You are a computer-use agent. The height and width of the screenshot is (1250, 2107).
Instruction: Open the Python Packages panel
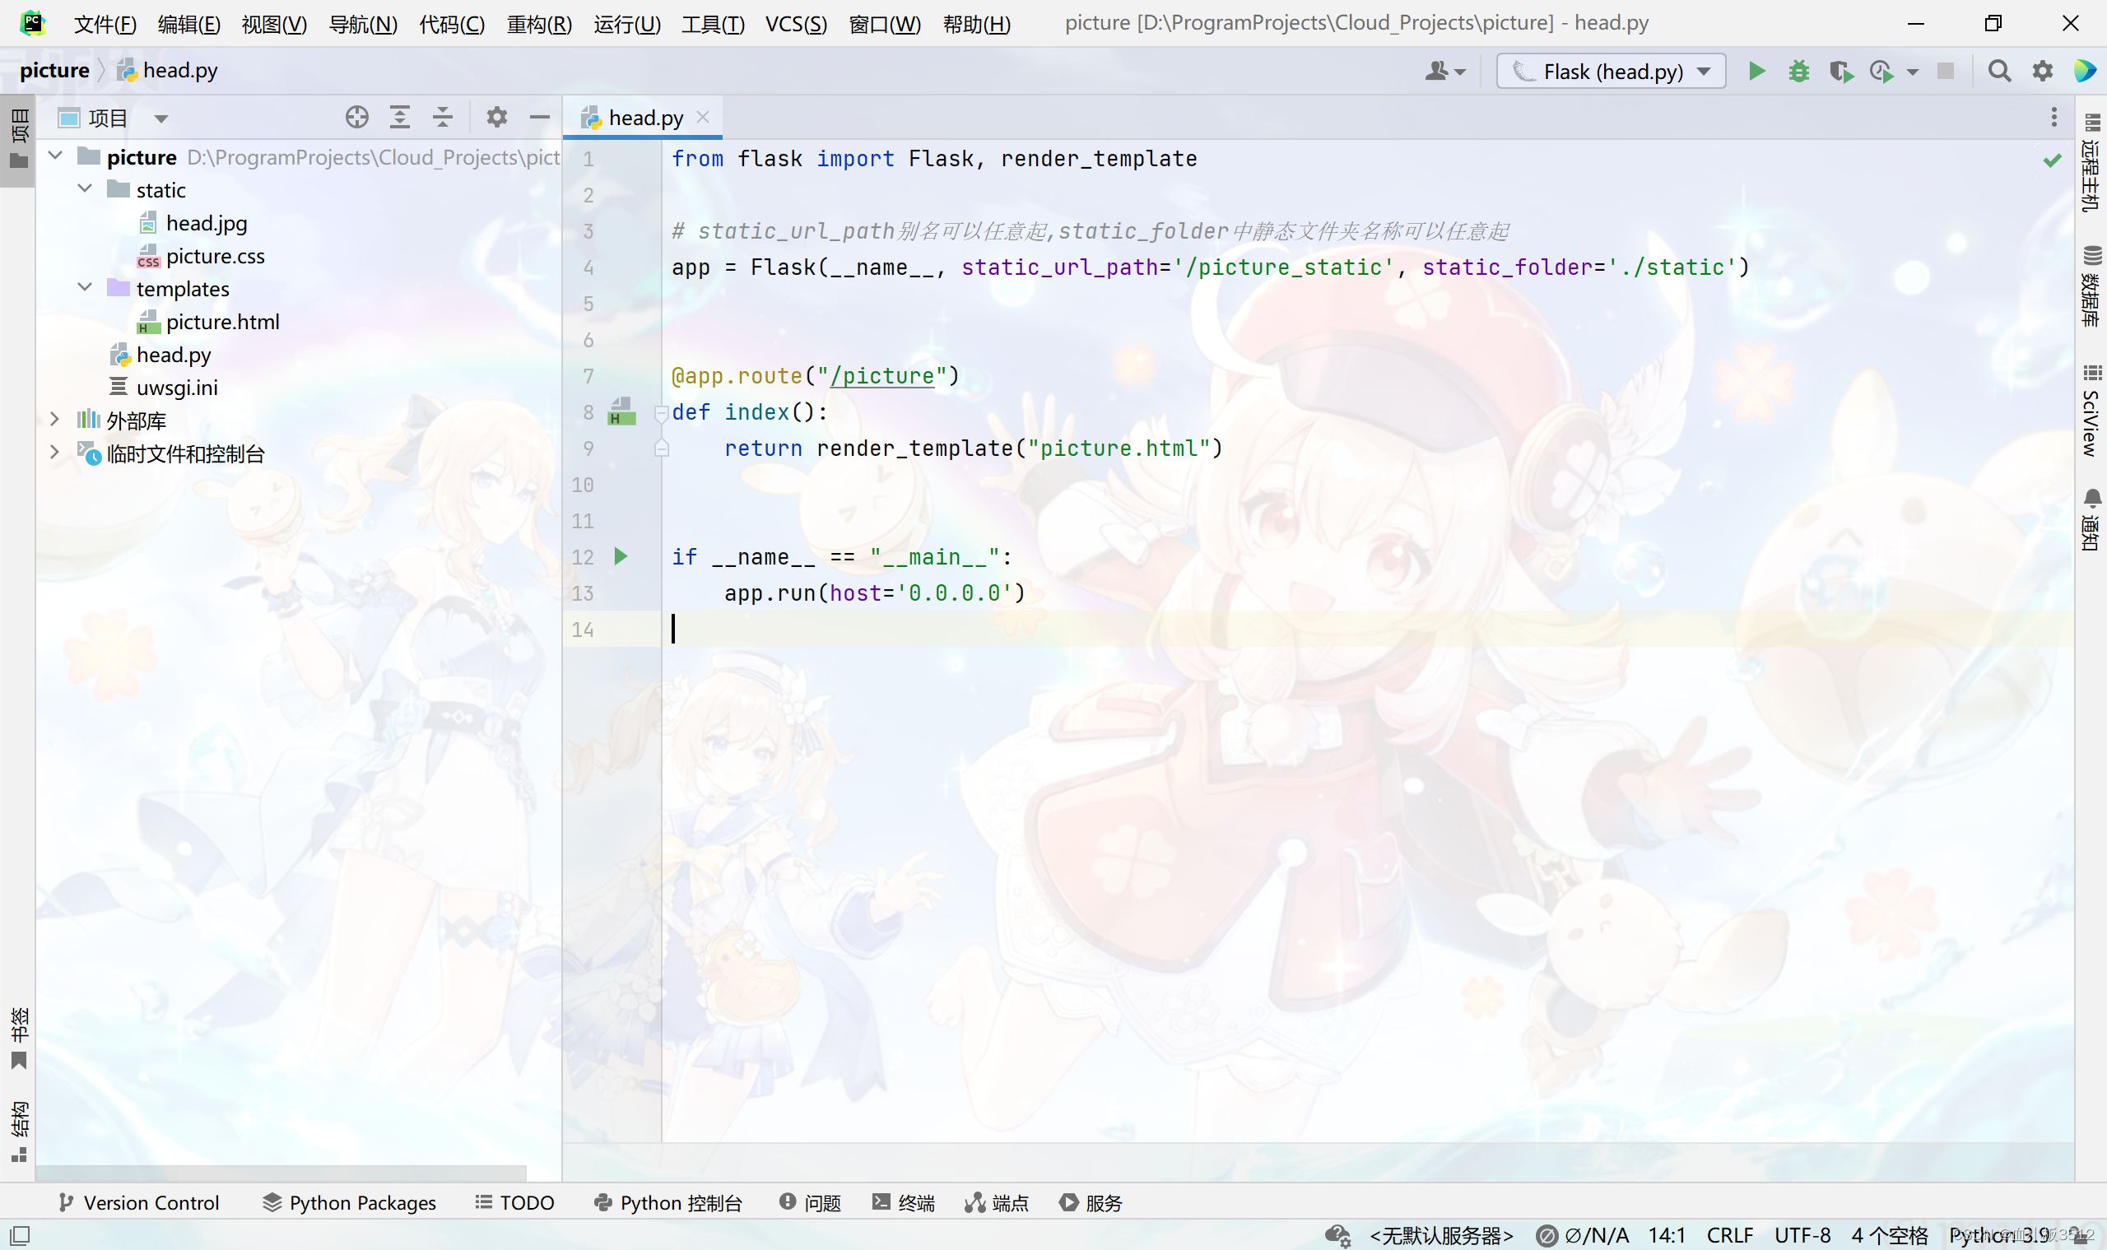coord(350,1203)
